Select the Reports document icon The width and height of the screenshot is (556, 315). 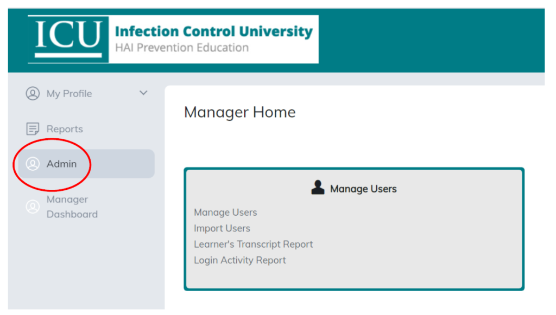click(32, 128)
